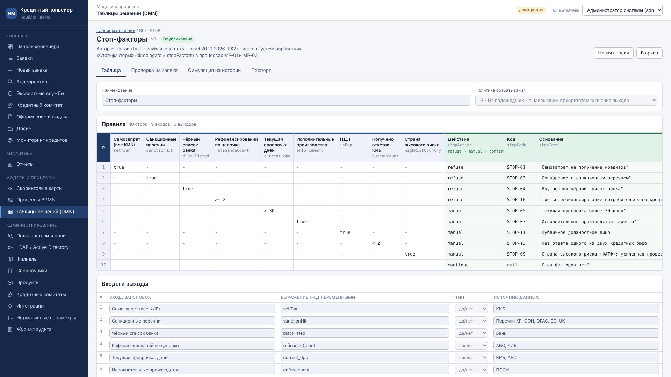Click the Заявки list icon

tap(10, 58)
